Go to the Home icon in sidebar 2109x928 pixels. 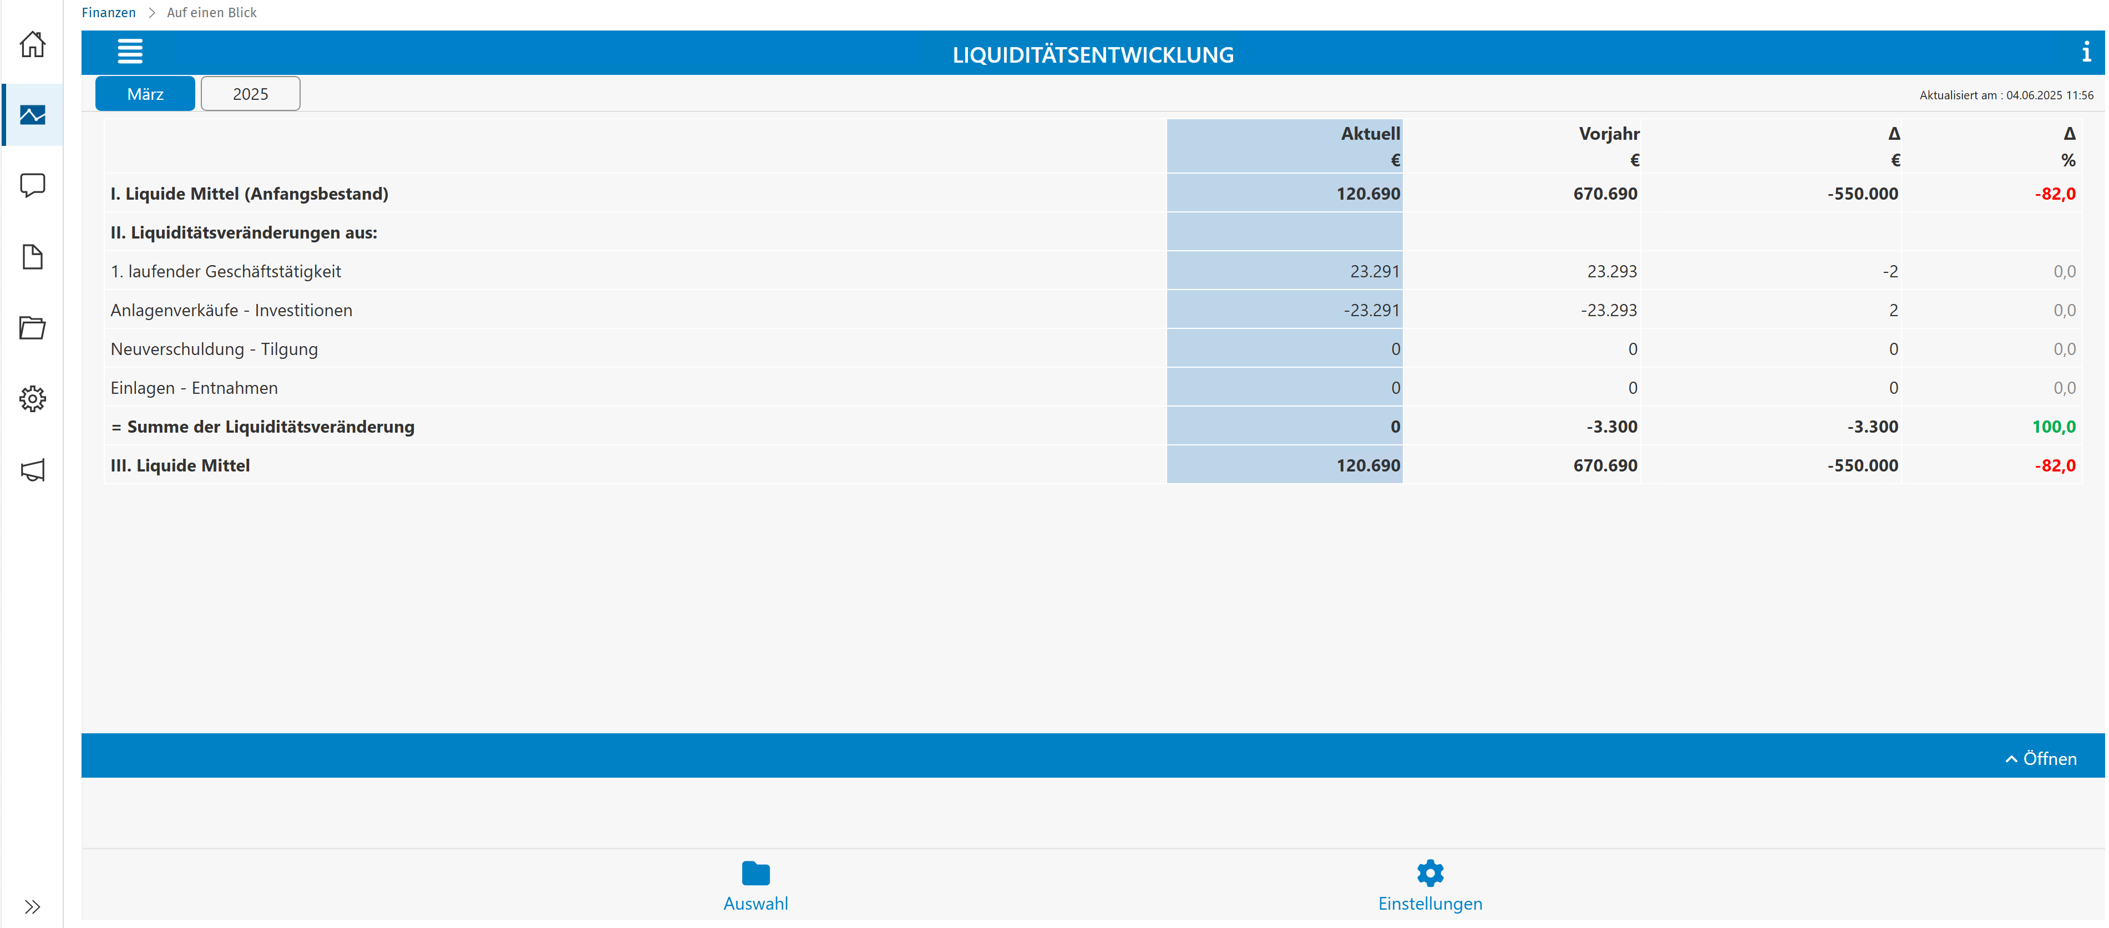pos(32,44)
